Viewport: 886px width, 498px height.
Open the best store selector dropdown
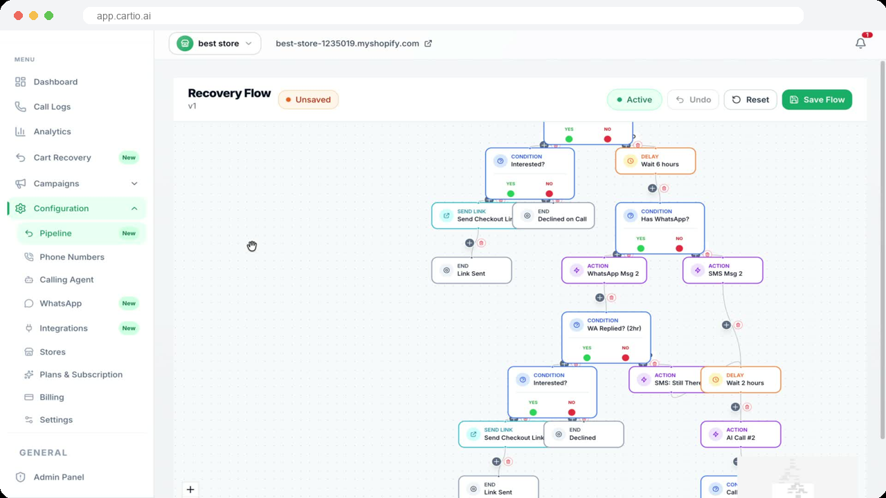coord(215,44)
